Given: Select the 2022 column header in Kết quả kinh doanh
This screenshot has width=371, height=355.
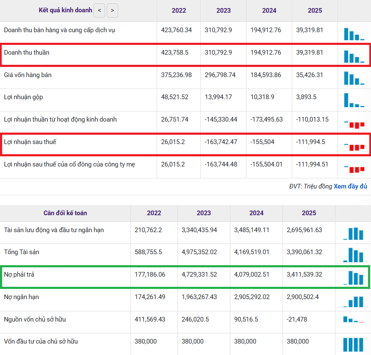Looking at the screenshot, I should click(x=179, y=11).
